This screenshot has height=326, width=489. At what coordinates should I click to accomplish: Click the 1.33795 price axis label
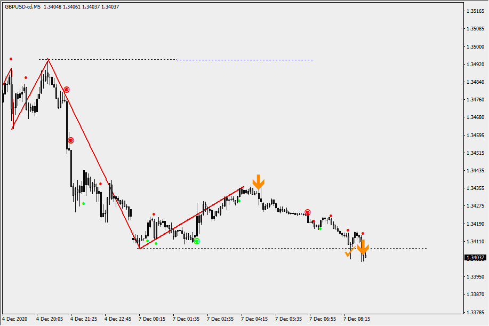475,312
